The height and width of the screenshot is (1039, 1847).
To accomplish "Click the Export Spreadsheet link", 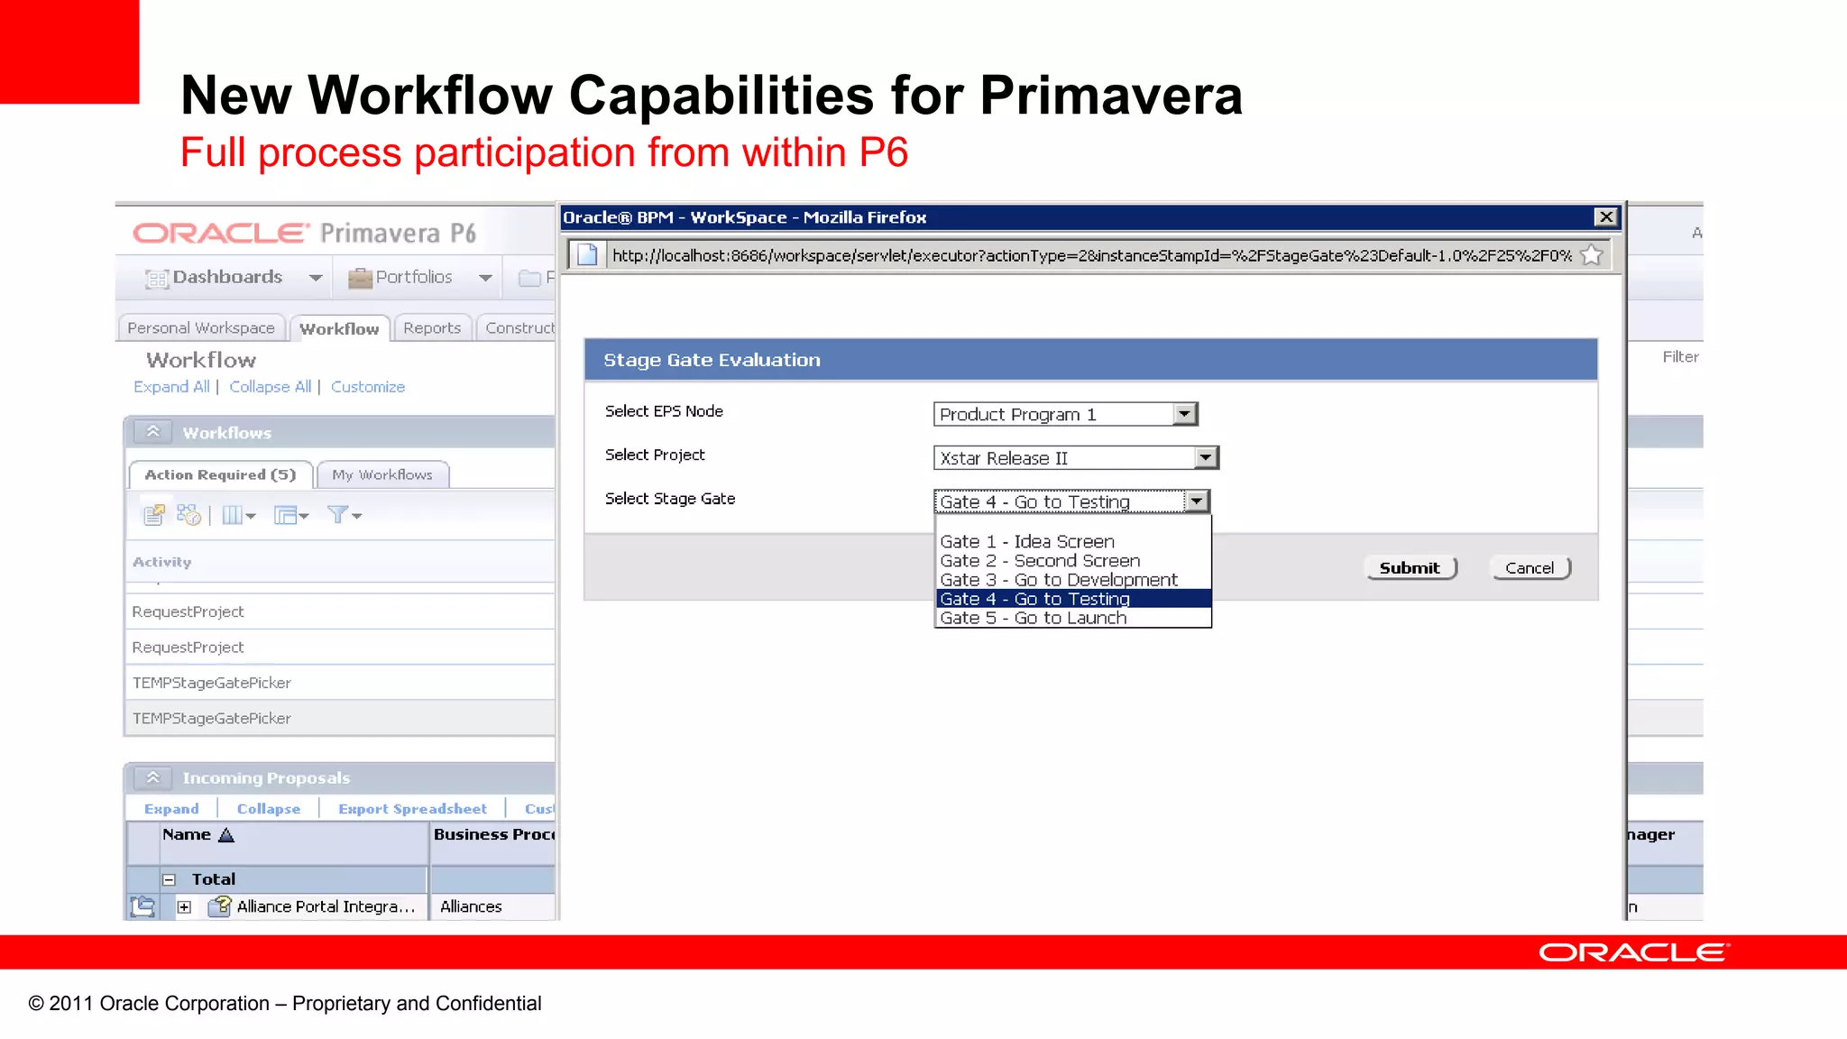I will (412, 809).
